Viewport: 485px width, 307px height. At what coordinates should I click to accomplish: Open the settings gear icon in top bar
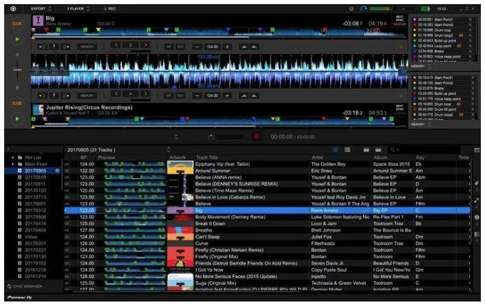tap(352, 9)
